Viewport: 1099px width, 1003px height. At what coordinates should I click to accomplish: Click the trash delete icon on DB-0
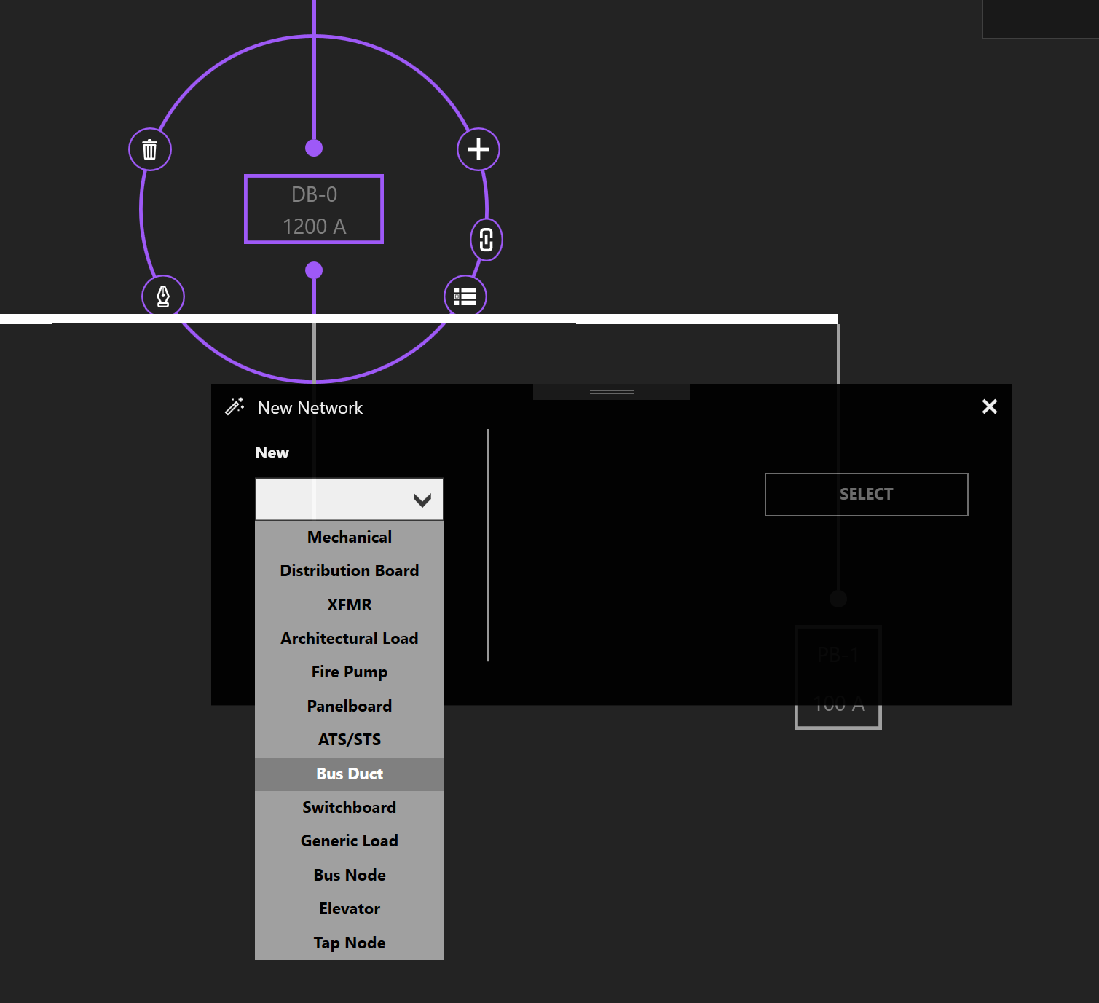(150, 150)
